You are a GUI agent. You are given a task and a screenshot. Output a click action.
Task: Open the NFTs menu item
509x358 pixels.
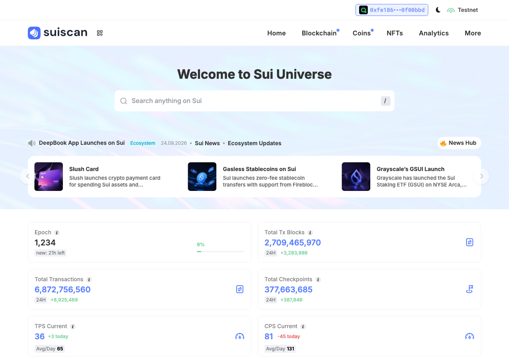click(395, 33)
